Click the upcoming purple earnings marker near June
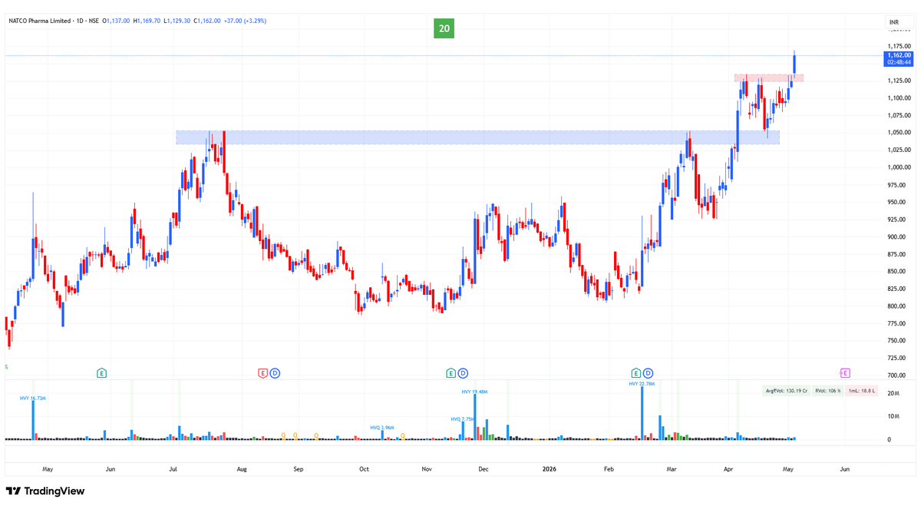The height and width of the screenshot is (506, 921). (x=845, y=373)
